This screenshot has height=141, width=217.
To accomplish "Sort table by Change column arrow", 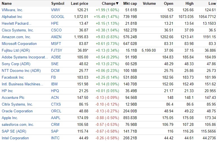I will (117, 4).
